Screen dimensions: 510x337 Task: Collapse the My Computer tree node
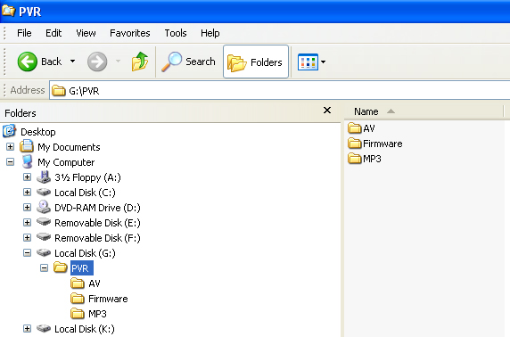point(10,161)
